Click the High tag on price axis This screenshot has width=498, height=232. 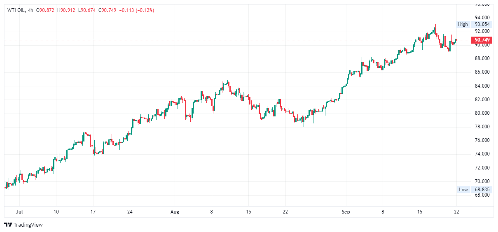point(463,24)
